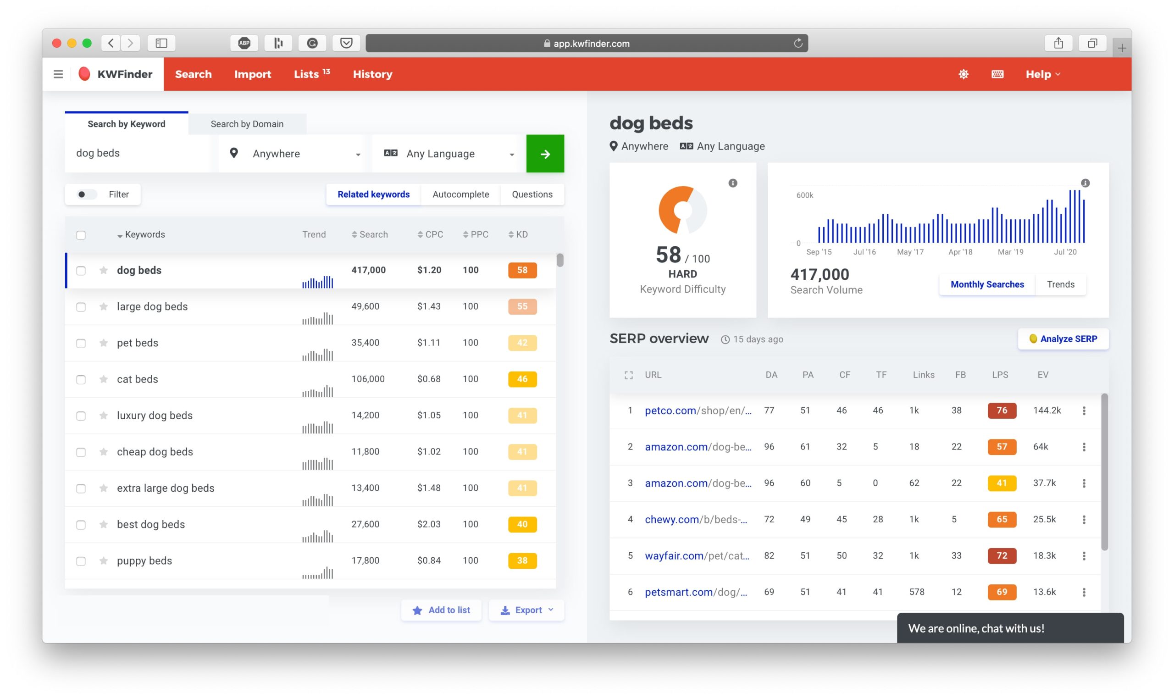Open the keyboard shortcuts icon
The width and height of the screenshot is (1174, 699).
tap(997, 74)
